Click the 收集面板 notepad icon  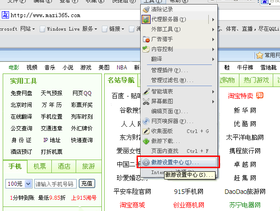point(146,131)
